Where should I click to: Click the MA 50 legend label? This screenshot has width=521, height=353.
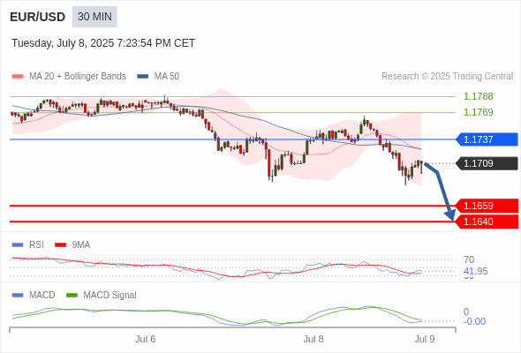point(167,77)
